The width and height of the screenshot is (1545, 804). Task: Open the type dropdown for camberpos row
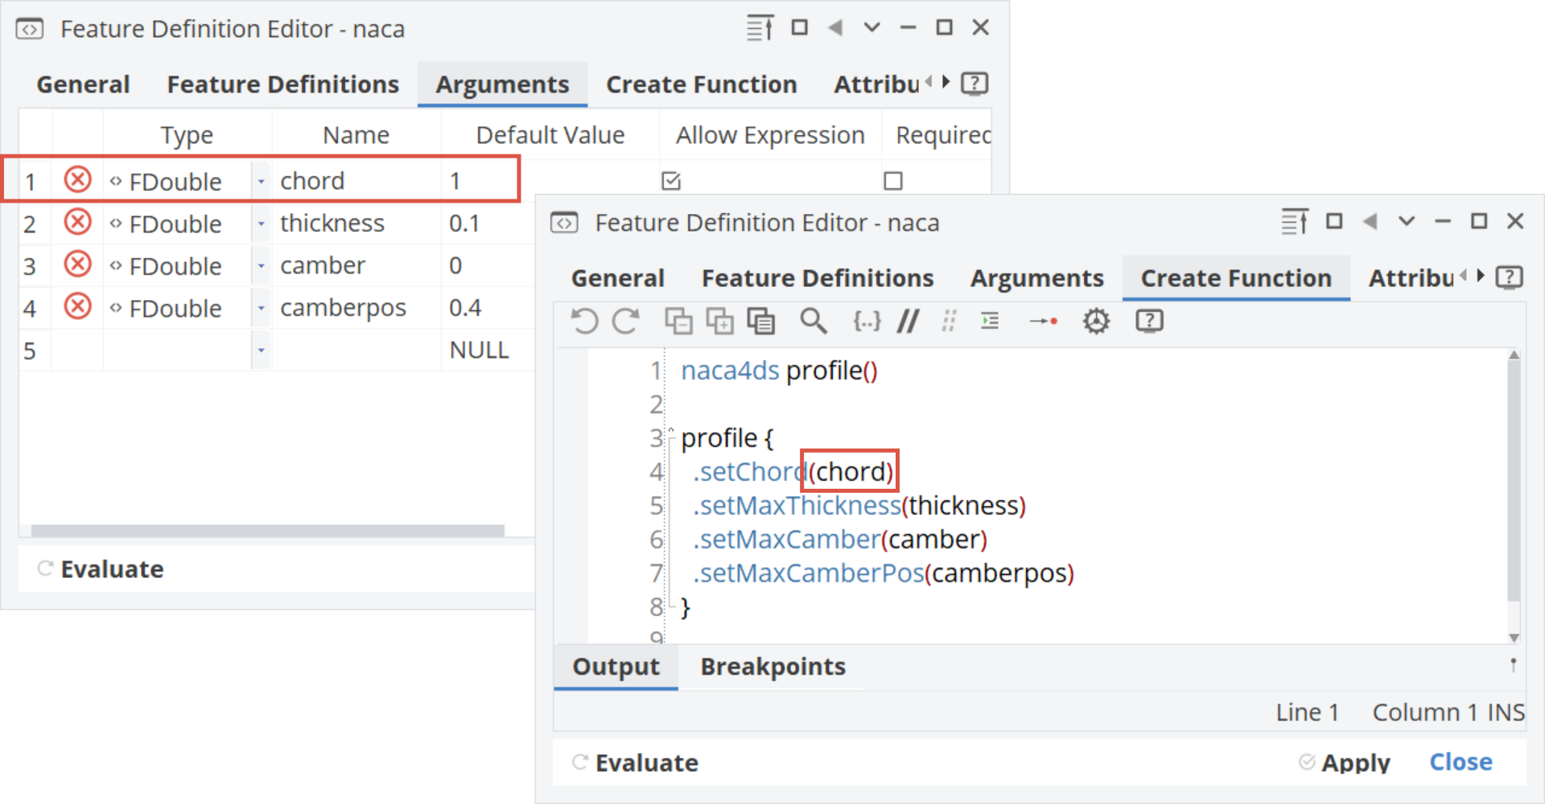(x=261, y=308)
